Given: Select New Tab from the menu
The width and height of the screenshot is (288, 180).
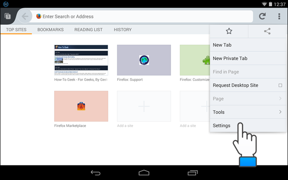Looking at the screenshot, I should pyautogui.click(x=248, y=45).
